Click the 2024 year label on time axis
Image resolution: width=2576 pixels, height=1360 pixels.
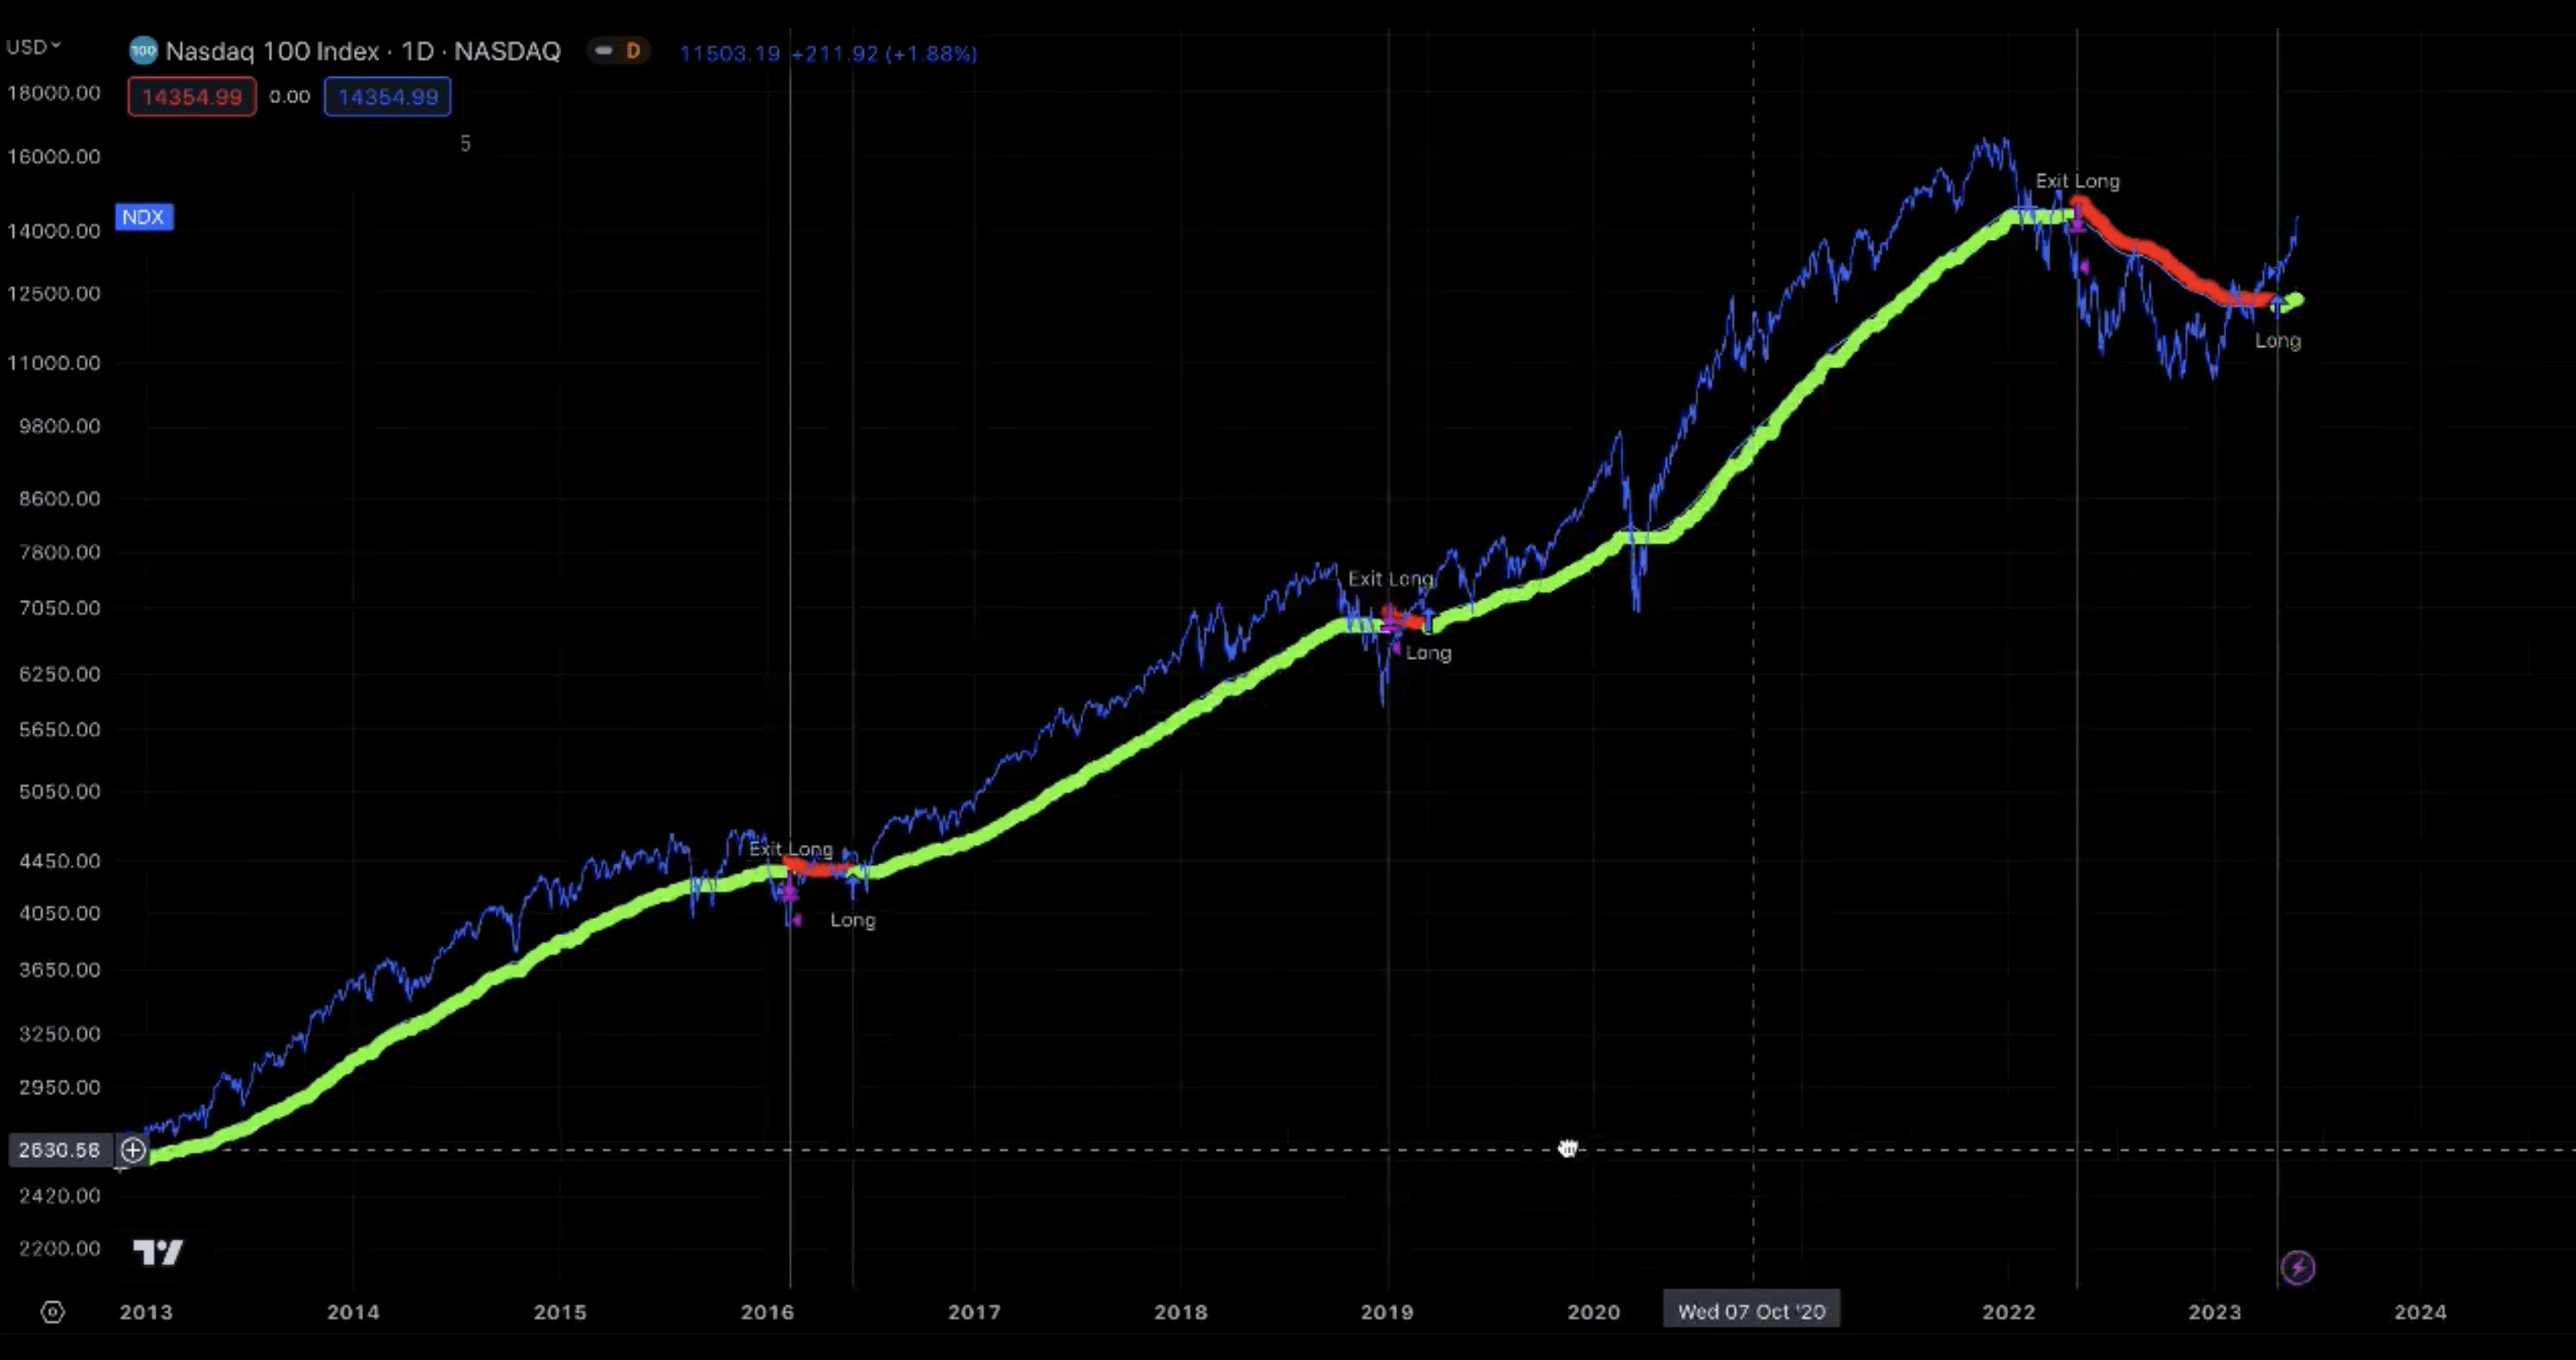tap(2421, 1312)
